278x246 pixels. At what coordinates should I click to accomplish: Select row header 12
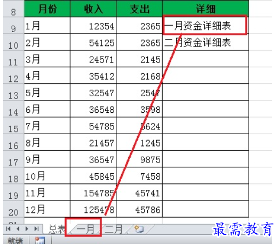tap(13, 75)
